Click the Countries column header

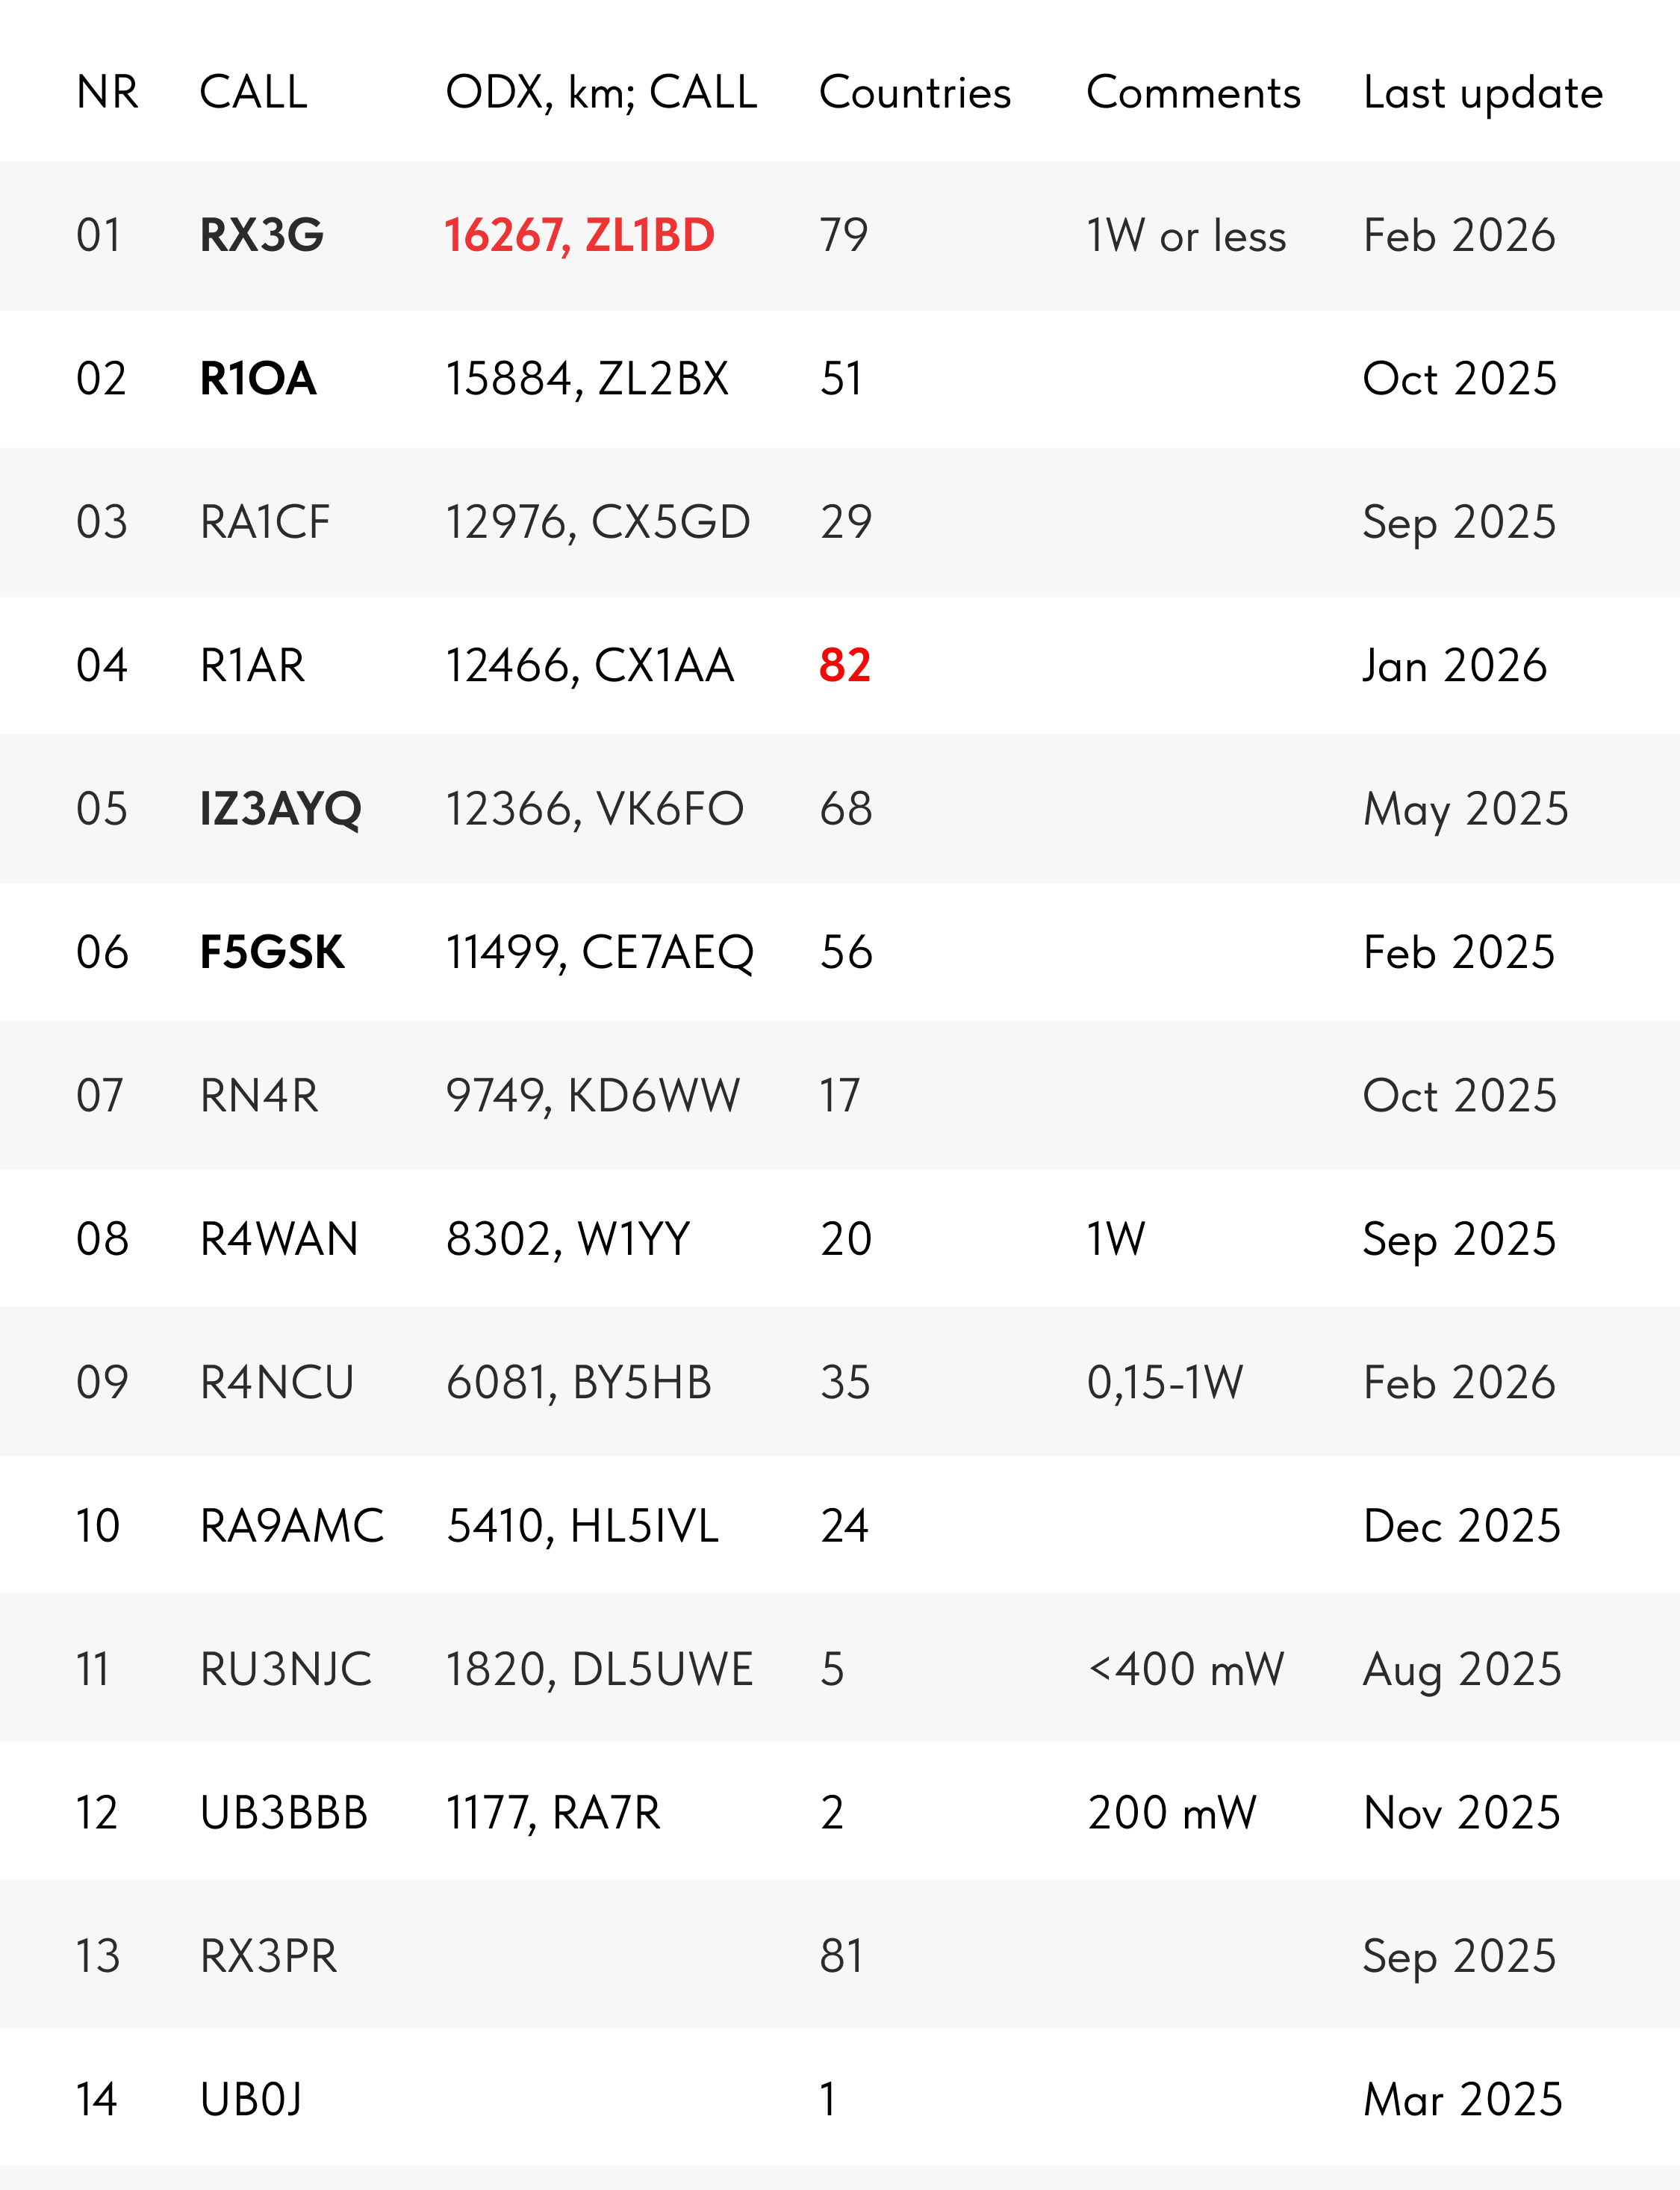pyautogui.click(x=915, y=93)
